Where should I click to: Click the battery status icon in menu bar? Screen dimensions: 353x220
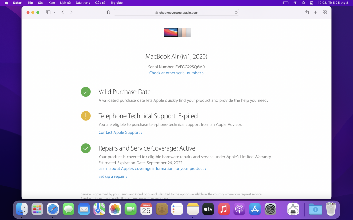pyautogui.click(x=286, y=3)
